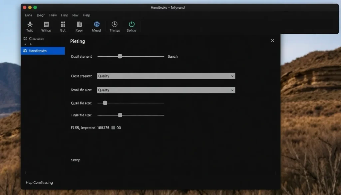Click the Quall stenent slider handle
The height and width of the screenshot is (195, 341).
click(x=120, y=56)
